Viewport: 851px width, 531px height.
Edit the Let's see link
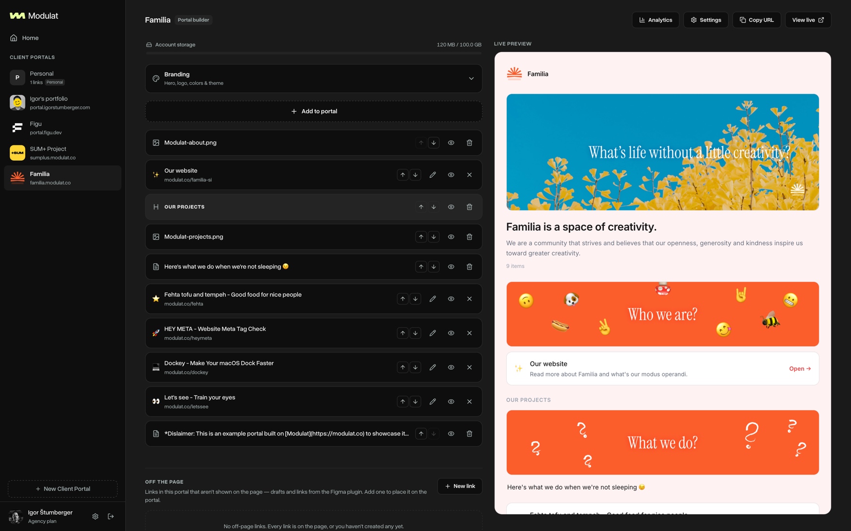(x=433, y=402)
